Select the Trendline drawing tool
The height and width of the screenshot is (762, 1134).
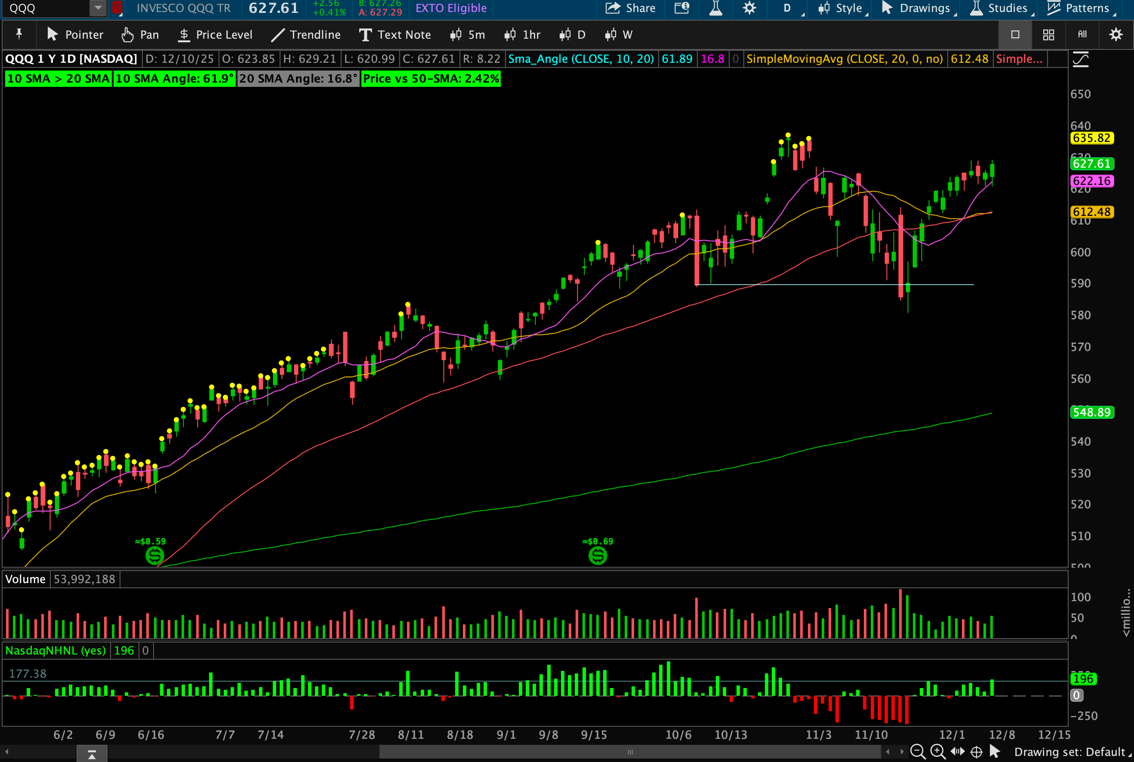(x=306, y=34)
